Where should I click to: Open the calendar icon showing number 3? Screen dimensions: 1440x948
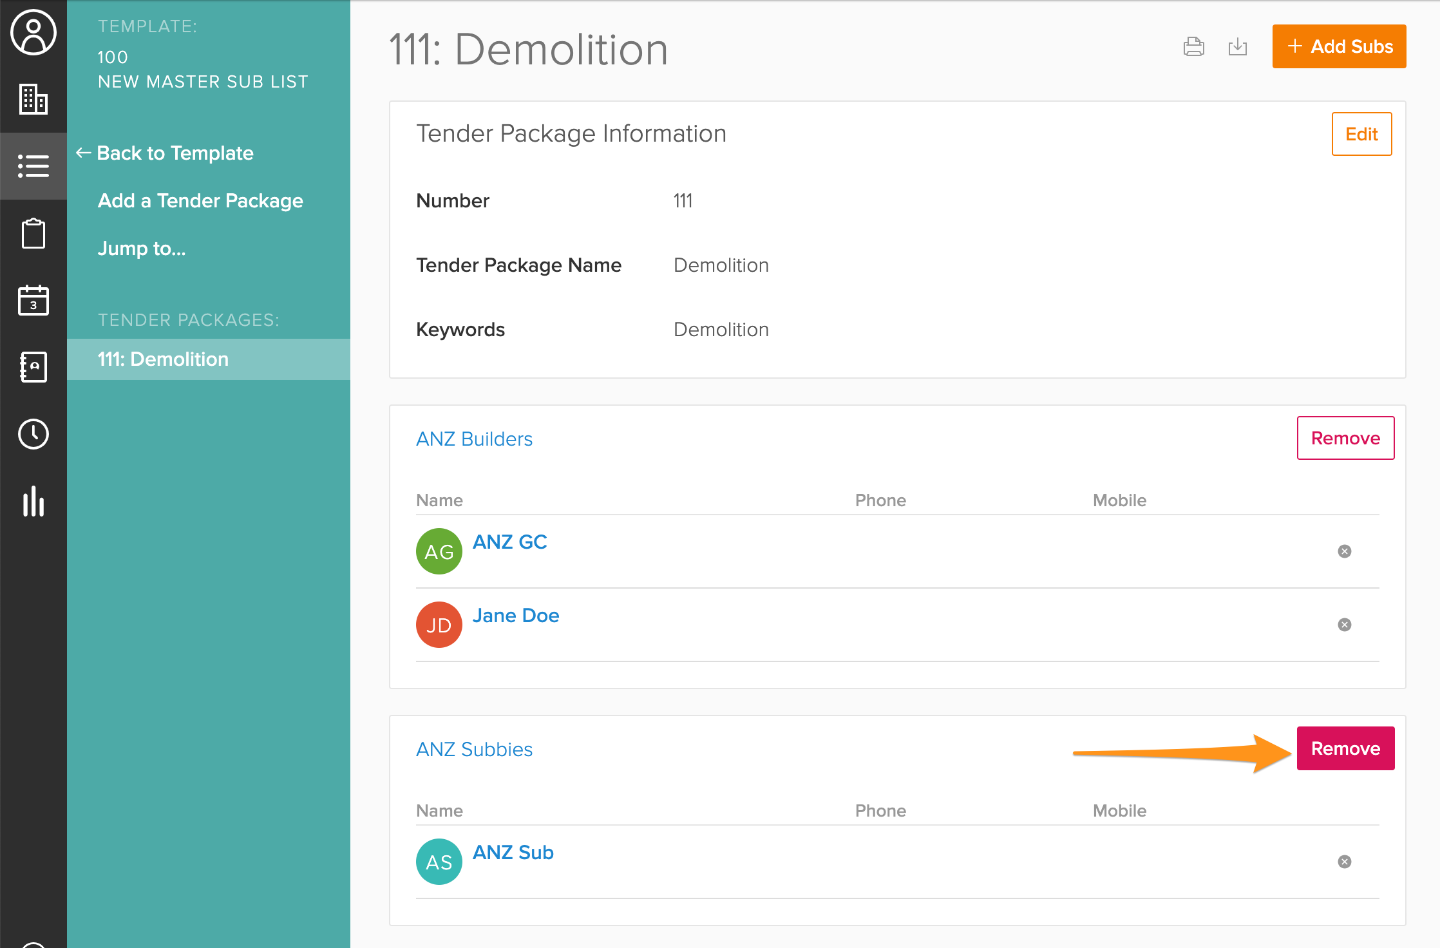(x=33, y=301)
